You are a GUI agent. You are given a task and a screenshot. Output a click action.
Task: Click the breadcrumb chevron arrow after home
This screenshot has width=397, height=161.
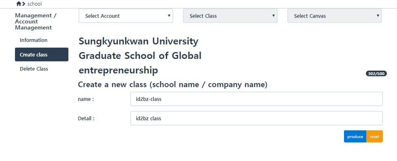click(24, 4)
